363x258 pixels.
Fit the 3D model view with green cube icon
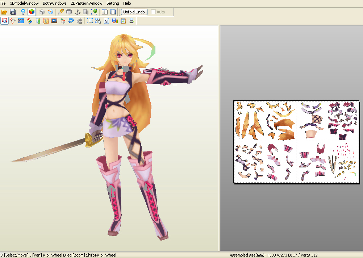pyautogui.click(x=94, y=12)
